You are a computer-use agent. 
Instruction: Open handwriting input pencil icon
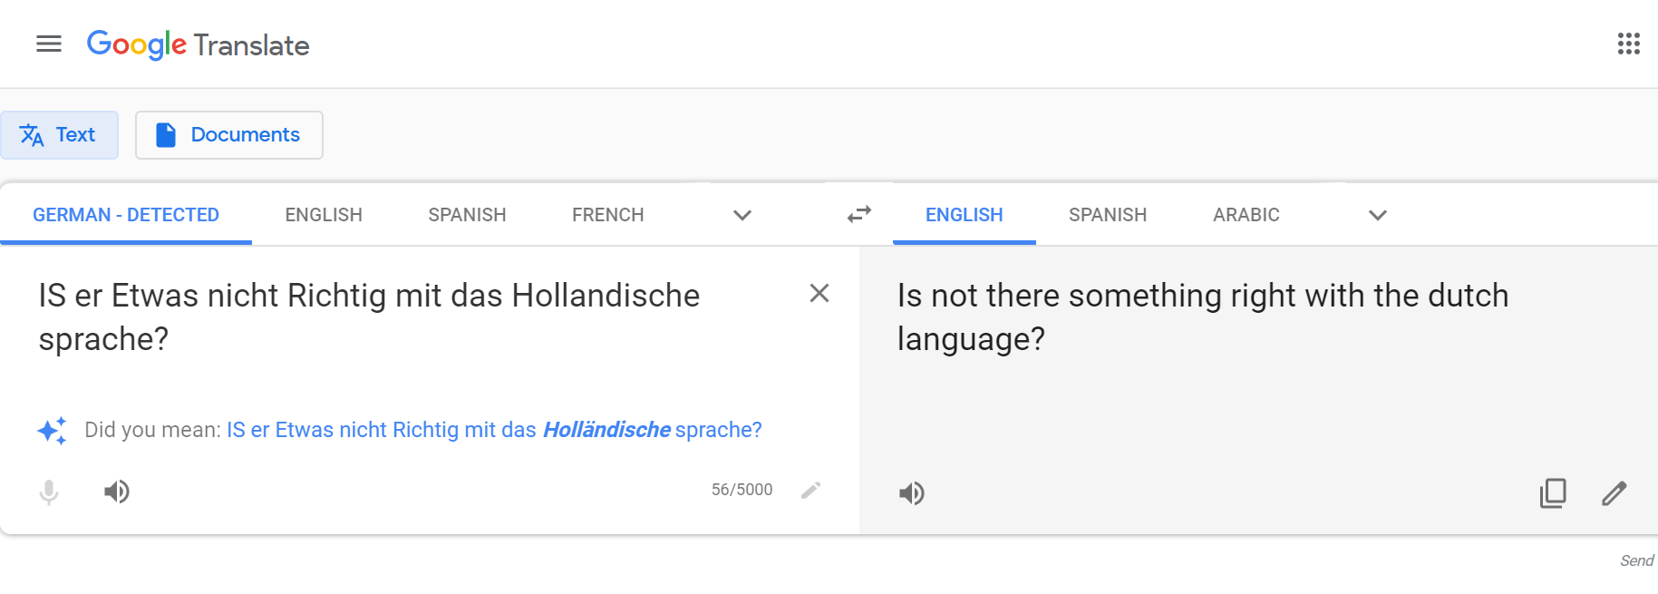pos(811,490)
